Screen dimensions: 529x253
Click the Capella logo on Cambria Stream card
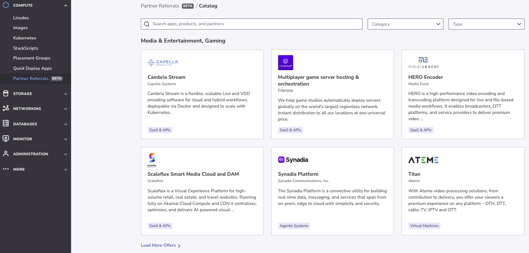[163, 62]
